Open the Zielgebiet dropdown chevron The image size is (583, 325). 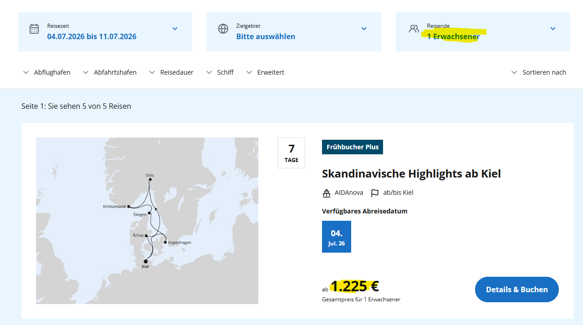pyautogui.click(x=364, y=29)
